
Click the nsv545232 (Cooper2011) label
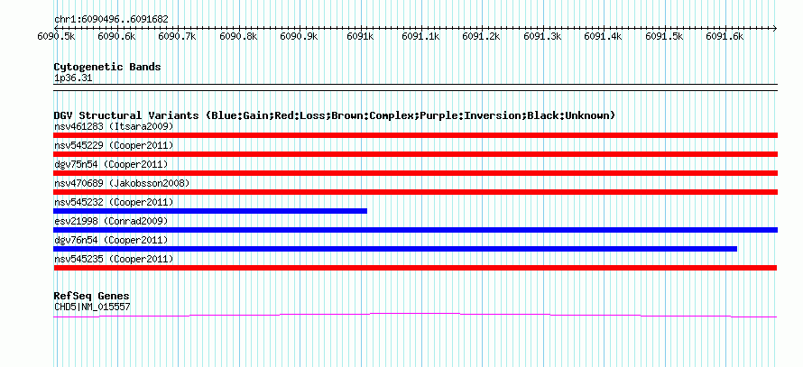(114, 202)
